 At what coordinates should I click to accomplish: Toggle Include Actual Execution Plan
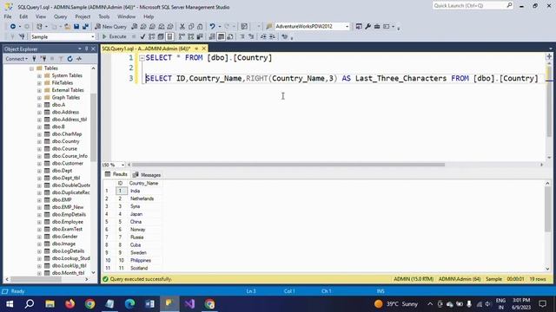182,36
